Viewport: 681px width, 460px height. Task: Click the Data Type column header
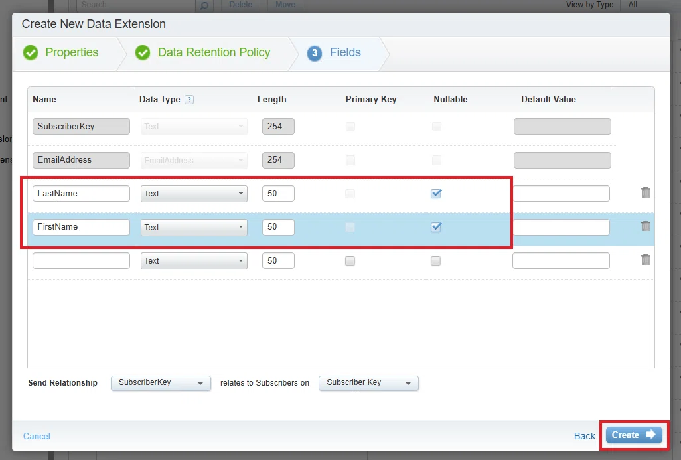pos(160,100)
